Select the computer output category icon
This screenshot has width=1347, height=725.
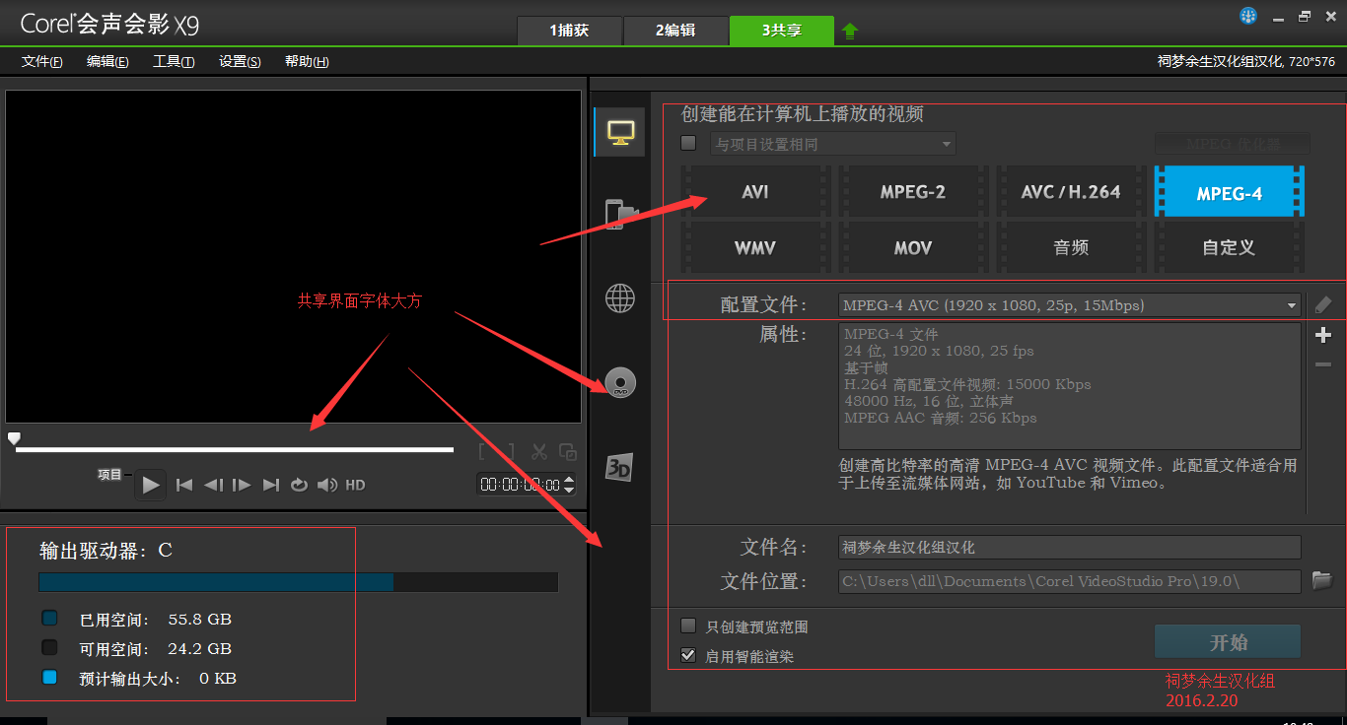tap(620, 132)
